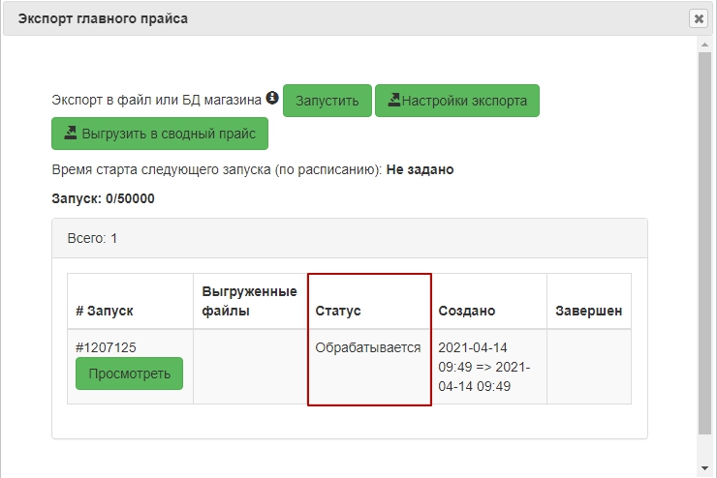
Task: Select the Завершен column header
Action: pos(588,311)
